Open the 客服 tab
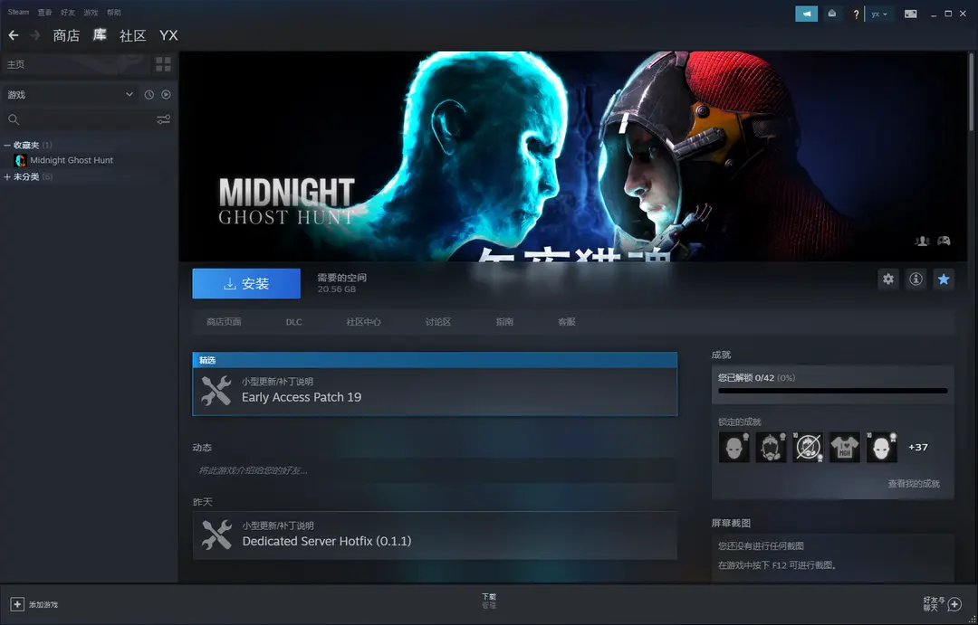The image size is (978, 625). (566, 322)
